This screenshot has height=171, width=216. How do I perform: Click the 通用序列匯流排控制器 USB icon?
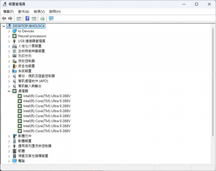(x=14, y=146)
